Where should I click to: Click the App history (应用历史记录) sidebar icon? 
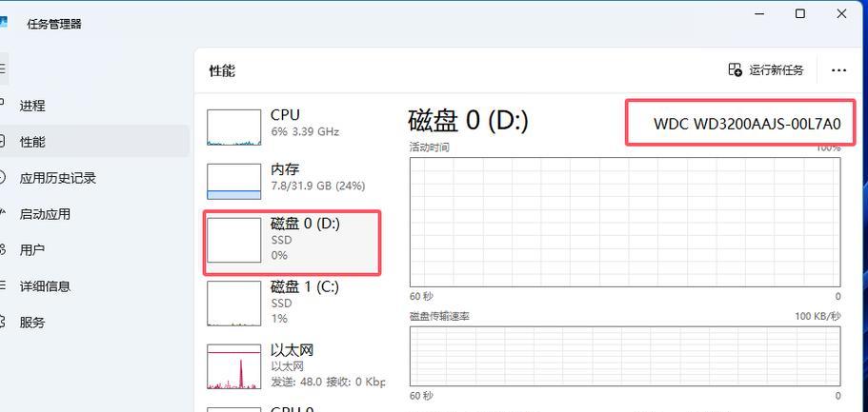(x=2, y=178)
